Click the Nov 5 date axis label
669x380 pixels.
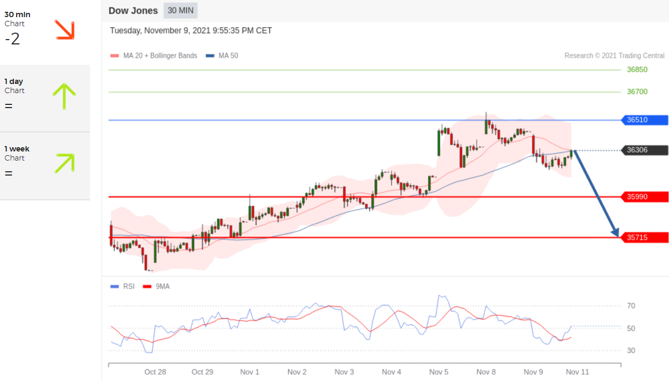click(x=439, y=372)
